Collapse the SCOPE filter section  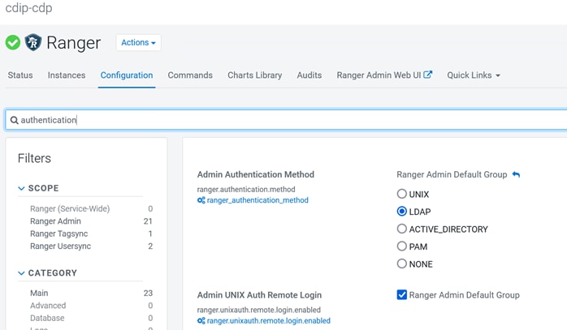[x=21, y=188]
